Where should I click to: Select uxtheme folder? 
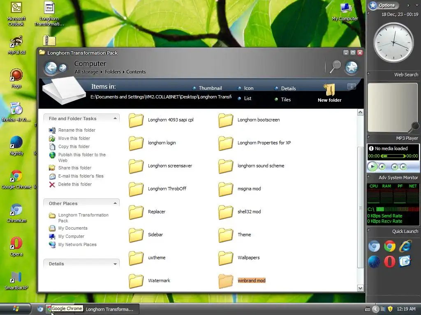point(147,258)
